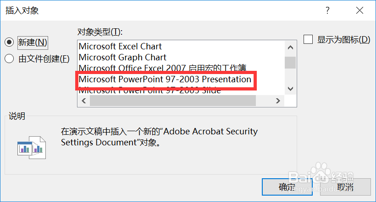Click the help question mark icon
Image resolution: width=376 pixels, height=202 pixels.
(327, 10)
